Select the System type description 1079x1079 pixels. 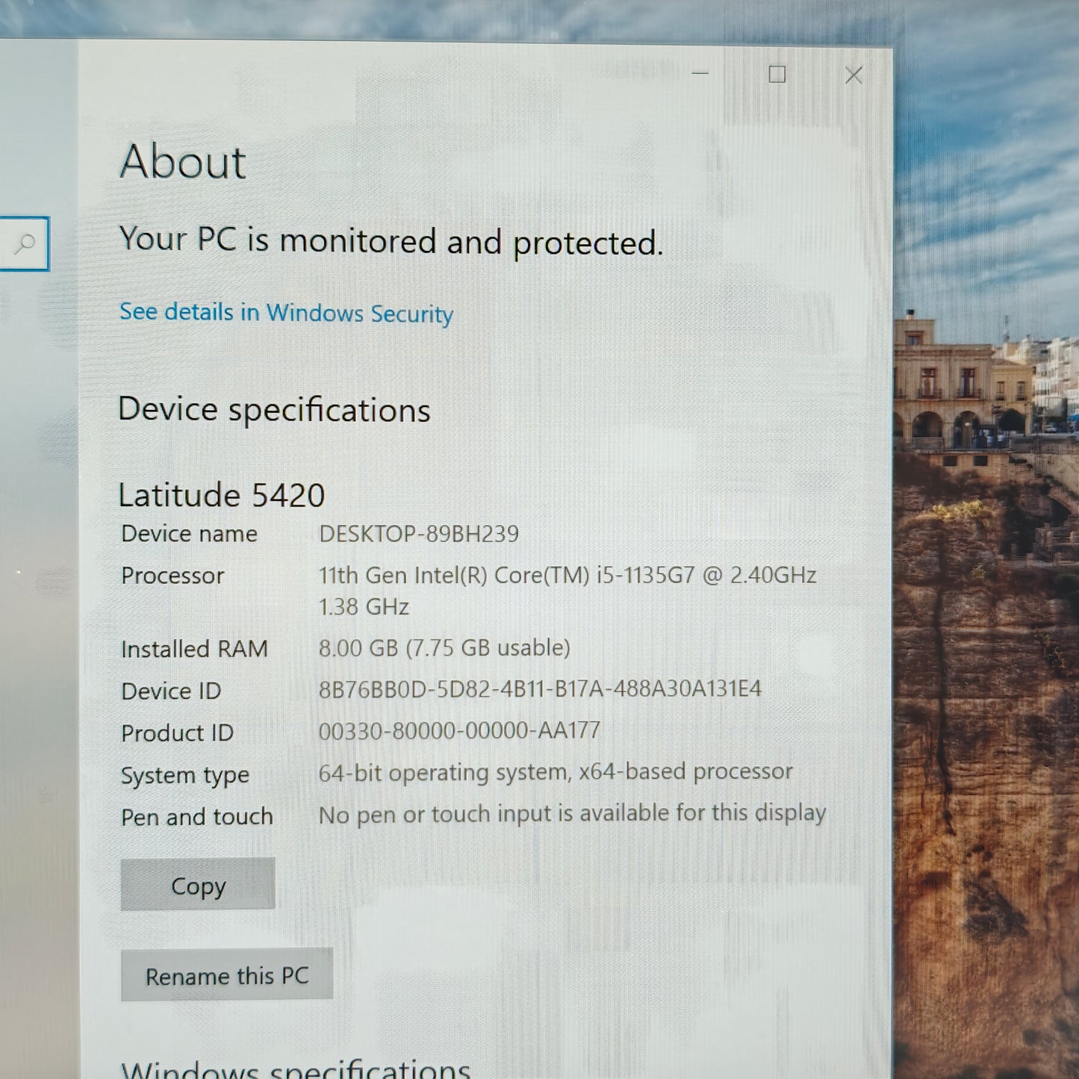554,771
